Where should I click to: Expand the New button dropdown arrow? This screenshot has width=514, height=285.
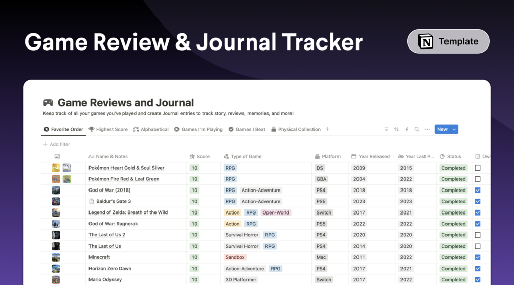454,129
